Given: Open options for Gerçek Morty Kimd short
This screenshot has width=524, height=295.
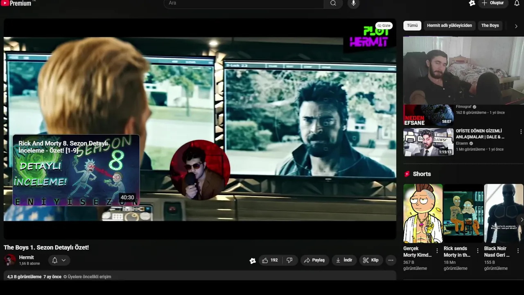Looking at the screenshot, I should coord(437,251).
